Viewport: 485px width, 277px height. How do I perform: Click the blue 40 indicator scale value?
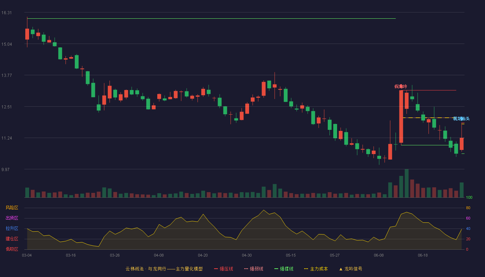(468, 229)
